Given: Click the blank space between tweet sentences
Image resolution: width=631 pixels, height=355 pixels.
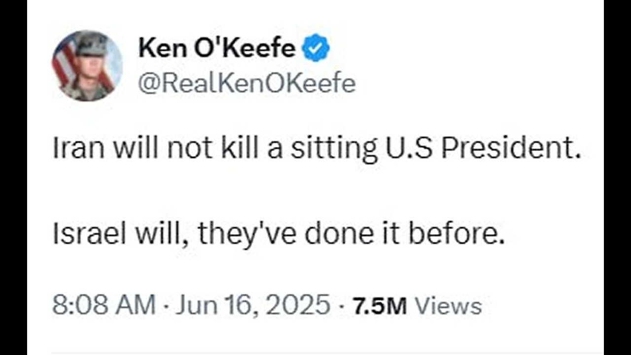Looking at the screenshot, I should click(315, 193).
